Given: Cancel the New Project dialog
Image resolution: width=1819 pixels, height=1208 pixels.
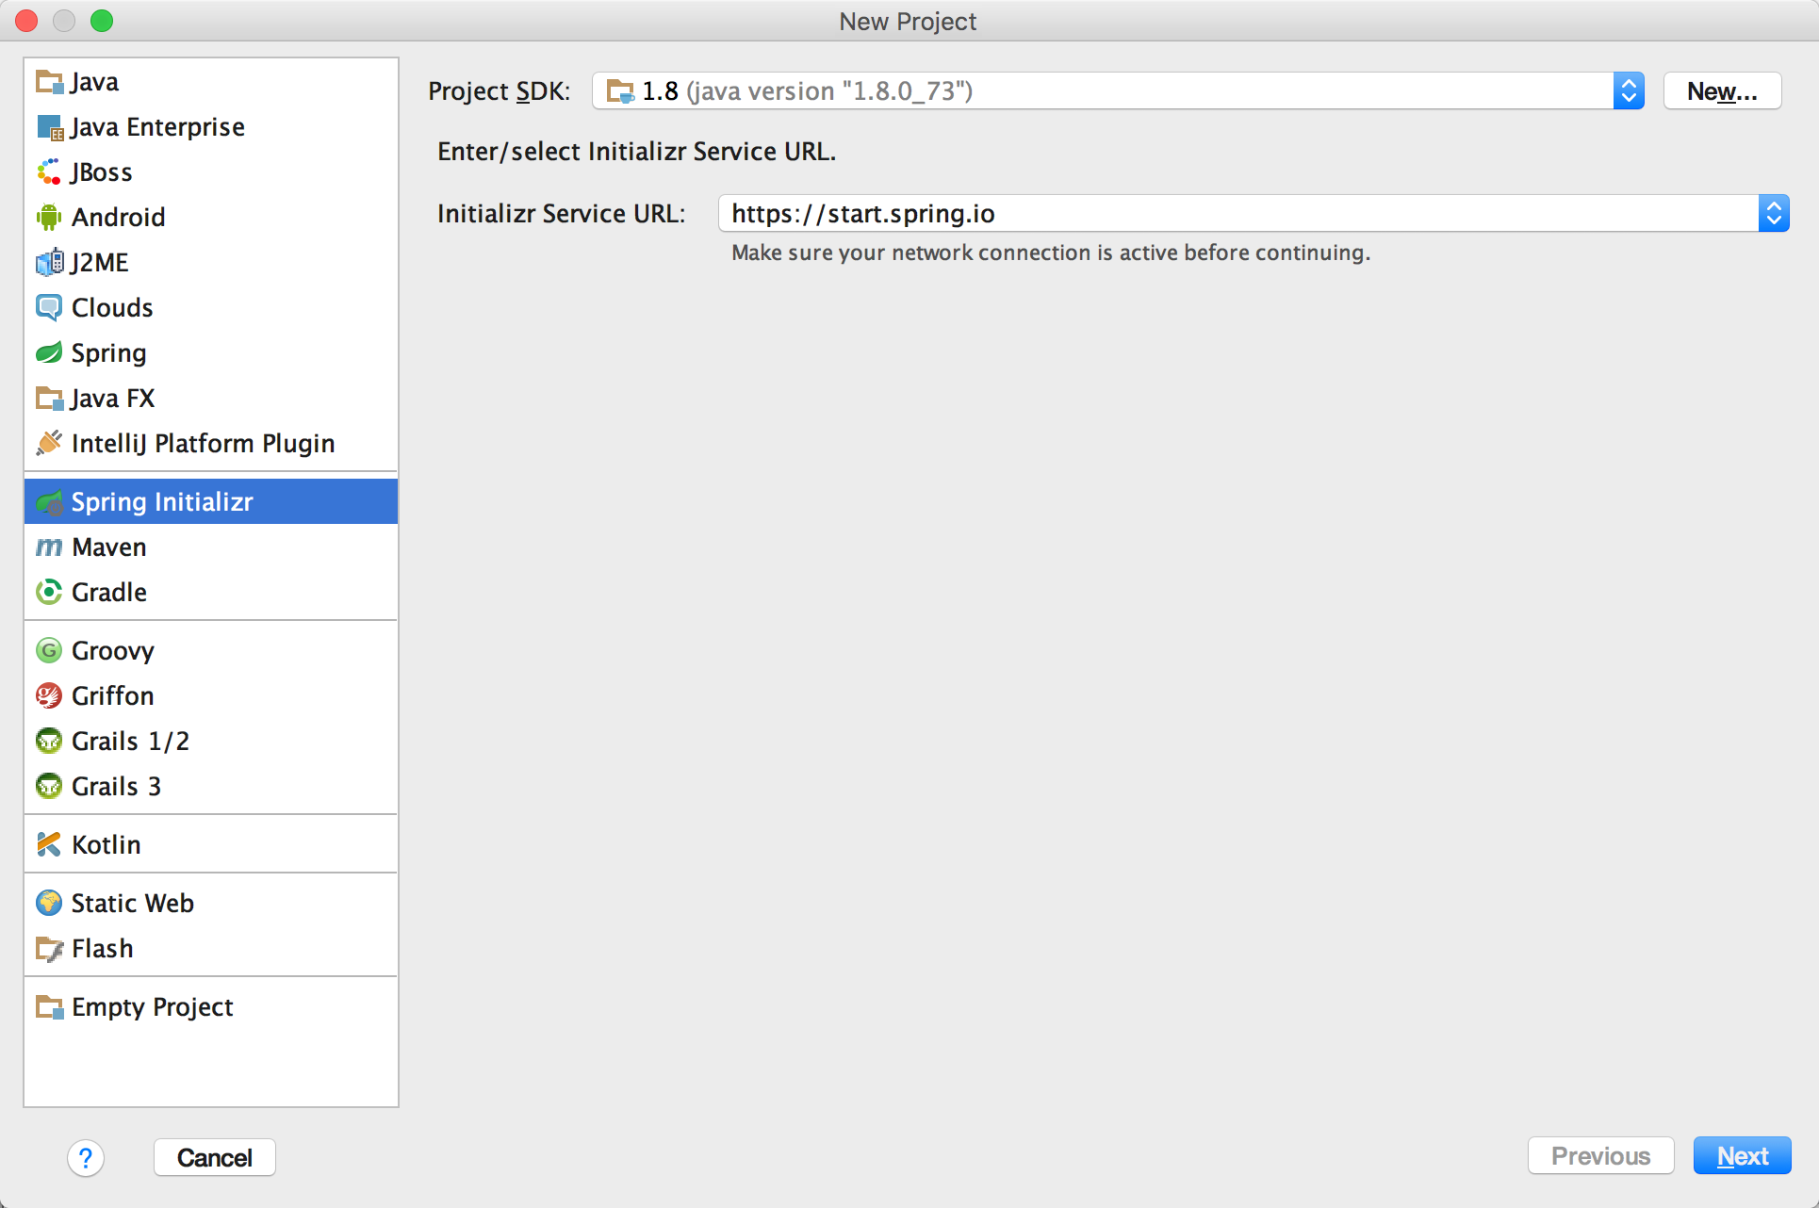Looking at the screenshot, I should [215, 1158].
